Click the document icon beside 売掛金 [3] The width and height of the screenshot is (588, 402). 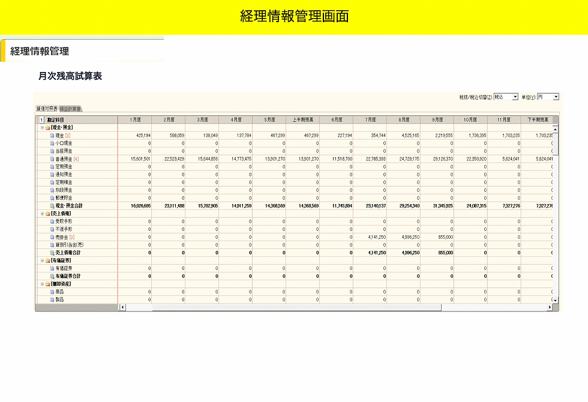coord(52,237)
